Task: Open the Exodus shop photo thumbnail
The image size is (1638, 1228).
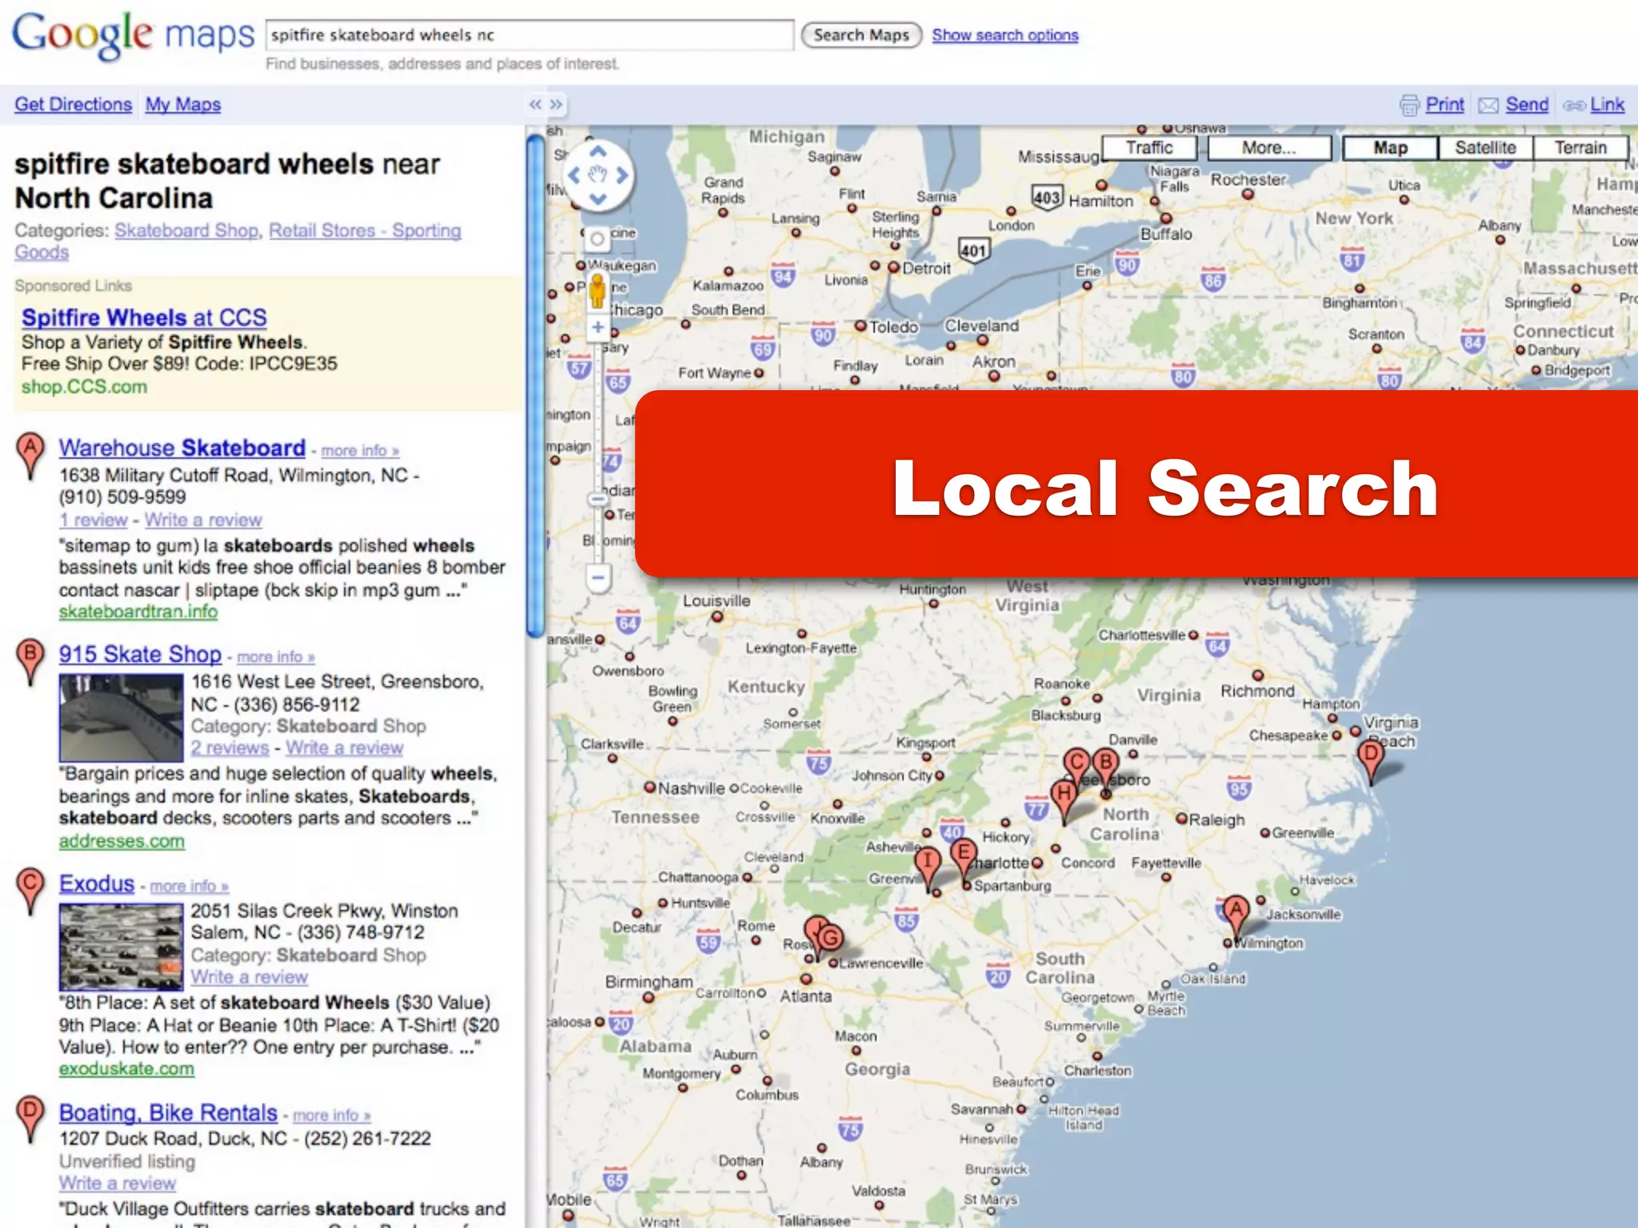Action: (x=121, y=947)
